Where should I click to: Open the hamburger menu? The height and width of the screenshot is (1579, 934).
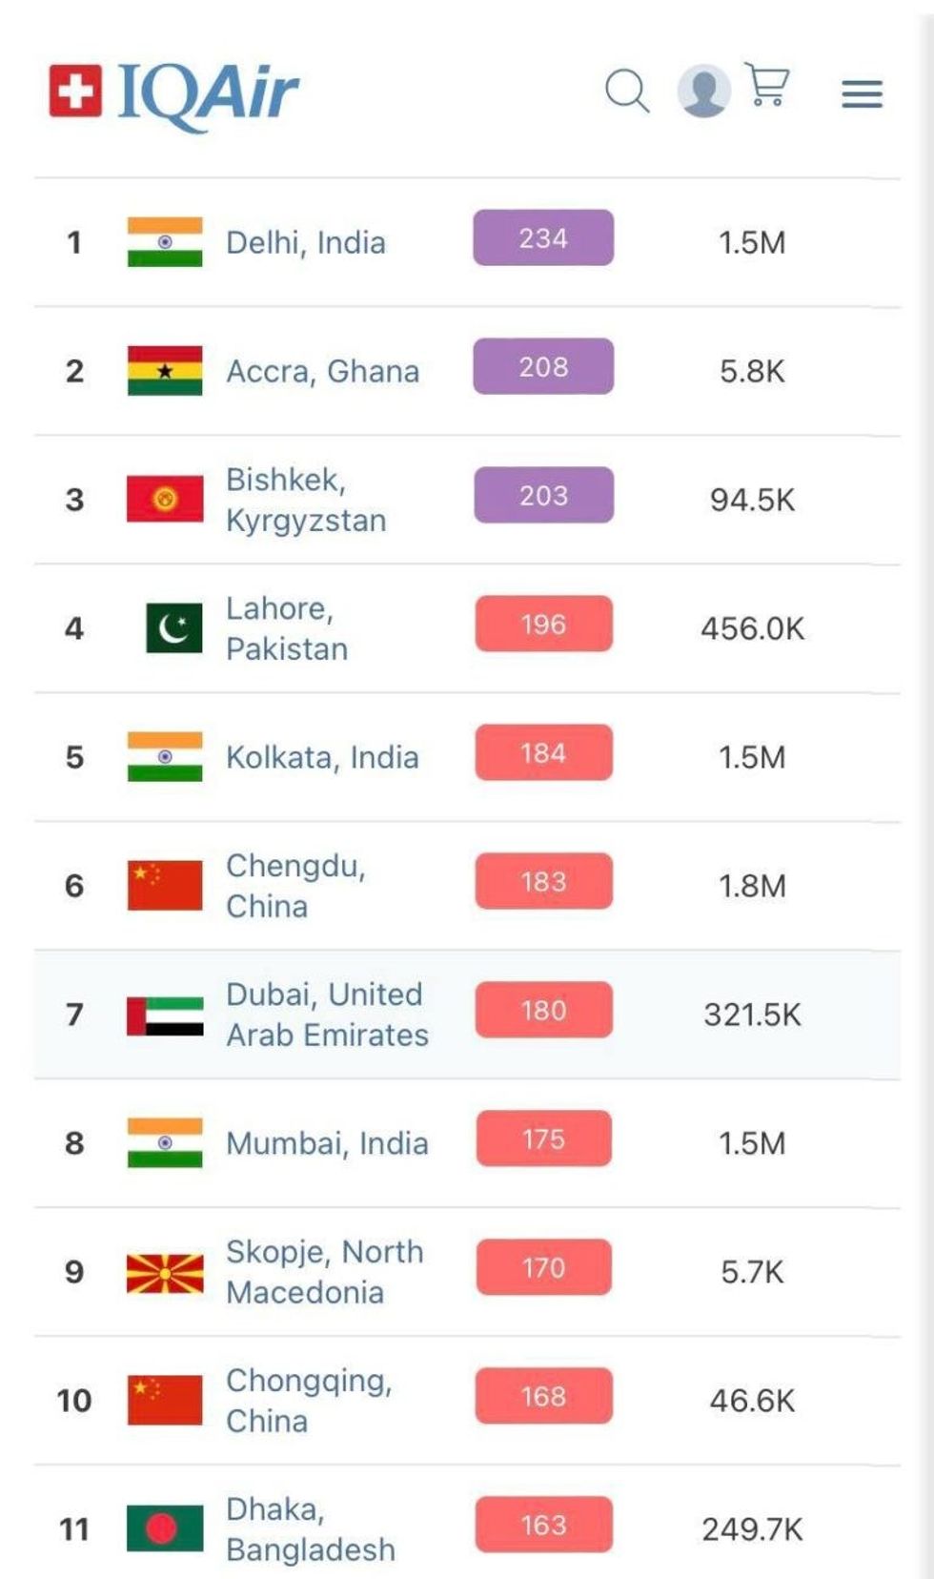click(x=862, y=93)
